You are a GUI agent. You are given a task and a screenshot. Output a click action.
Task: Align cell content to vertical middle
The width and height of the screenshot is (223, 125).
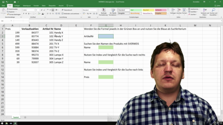pos(50,10)
